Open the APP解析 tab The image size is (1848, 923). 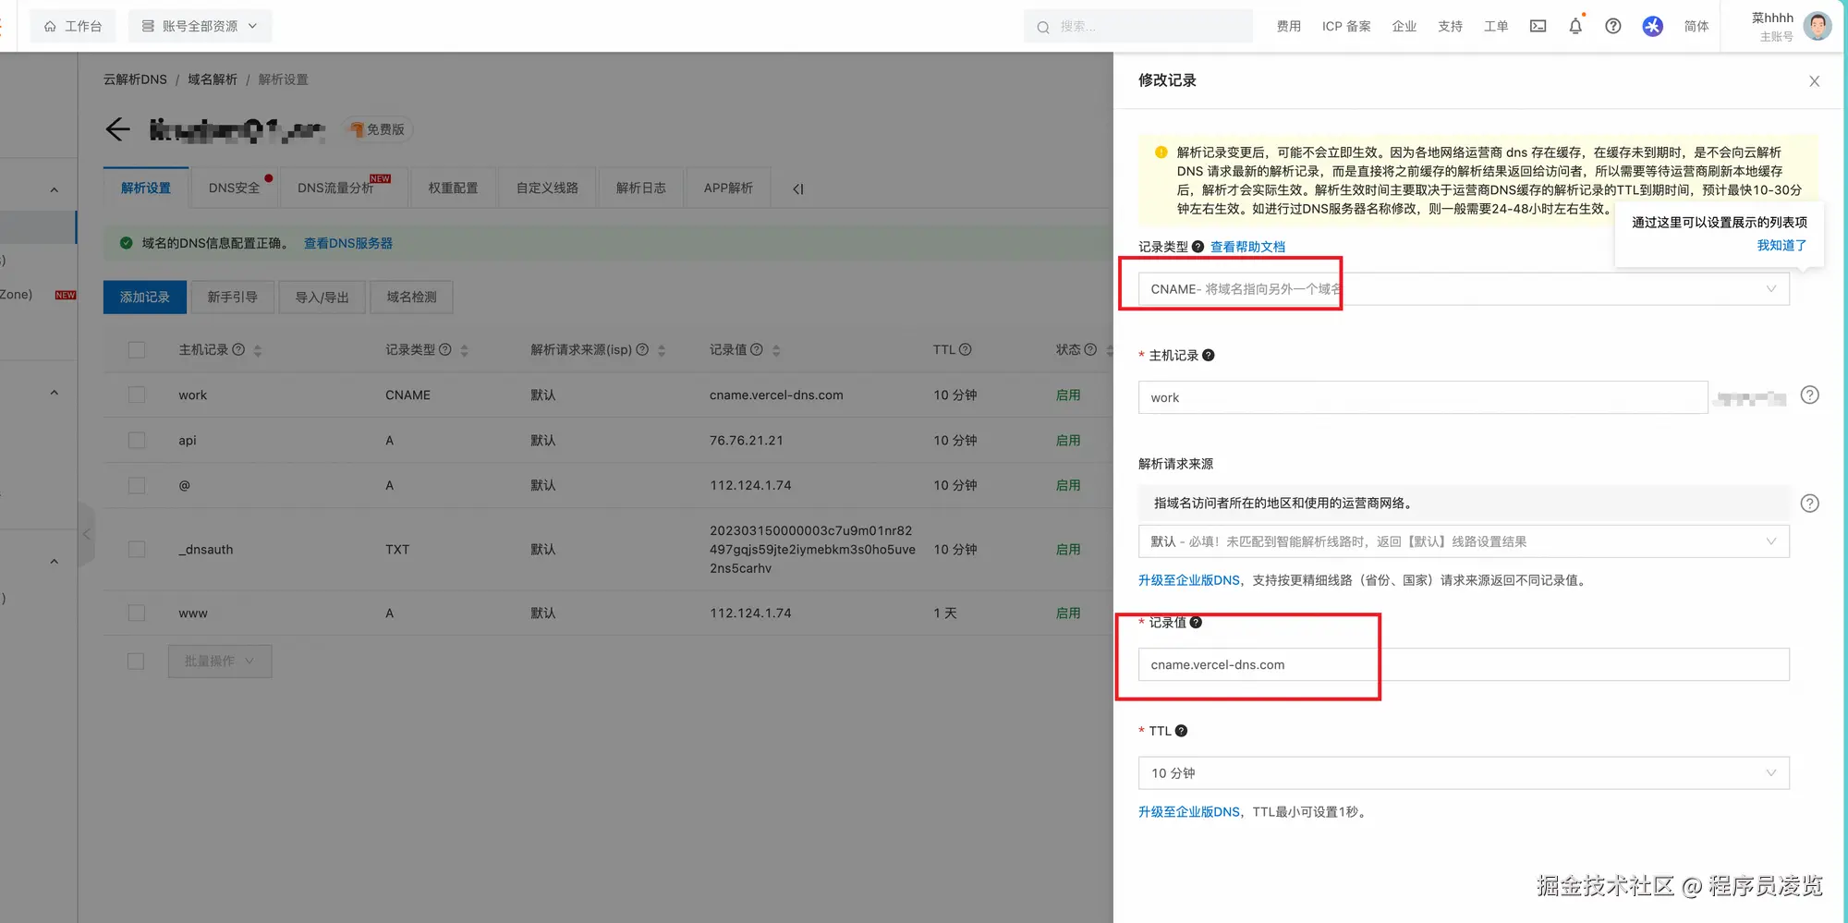[728, 188]
